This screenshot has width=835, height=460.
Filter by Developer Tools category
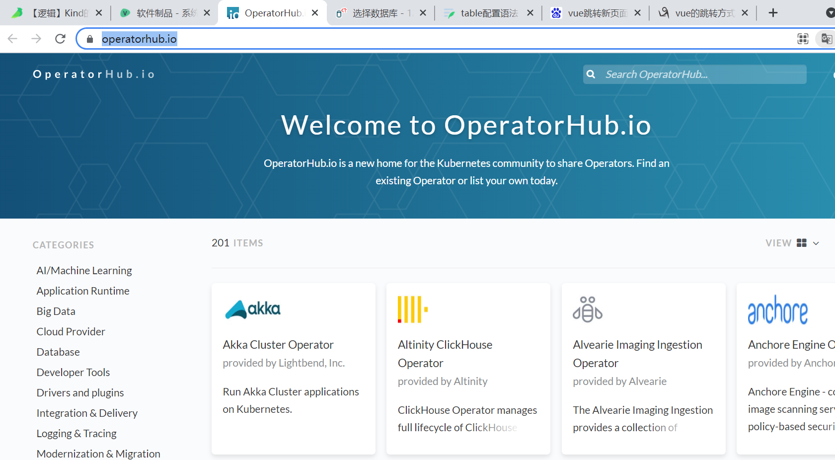point(73,373)
